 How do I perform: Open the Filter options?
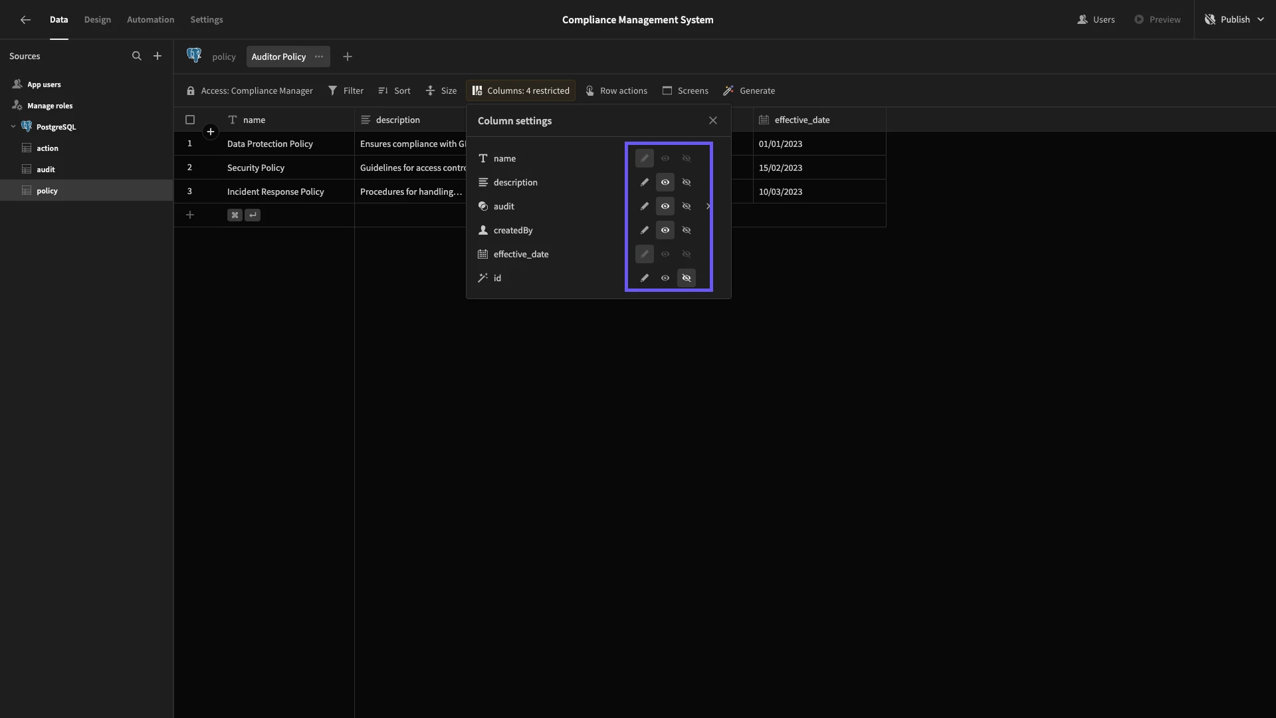tap(346, 91)
